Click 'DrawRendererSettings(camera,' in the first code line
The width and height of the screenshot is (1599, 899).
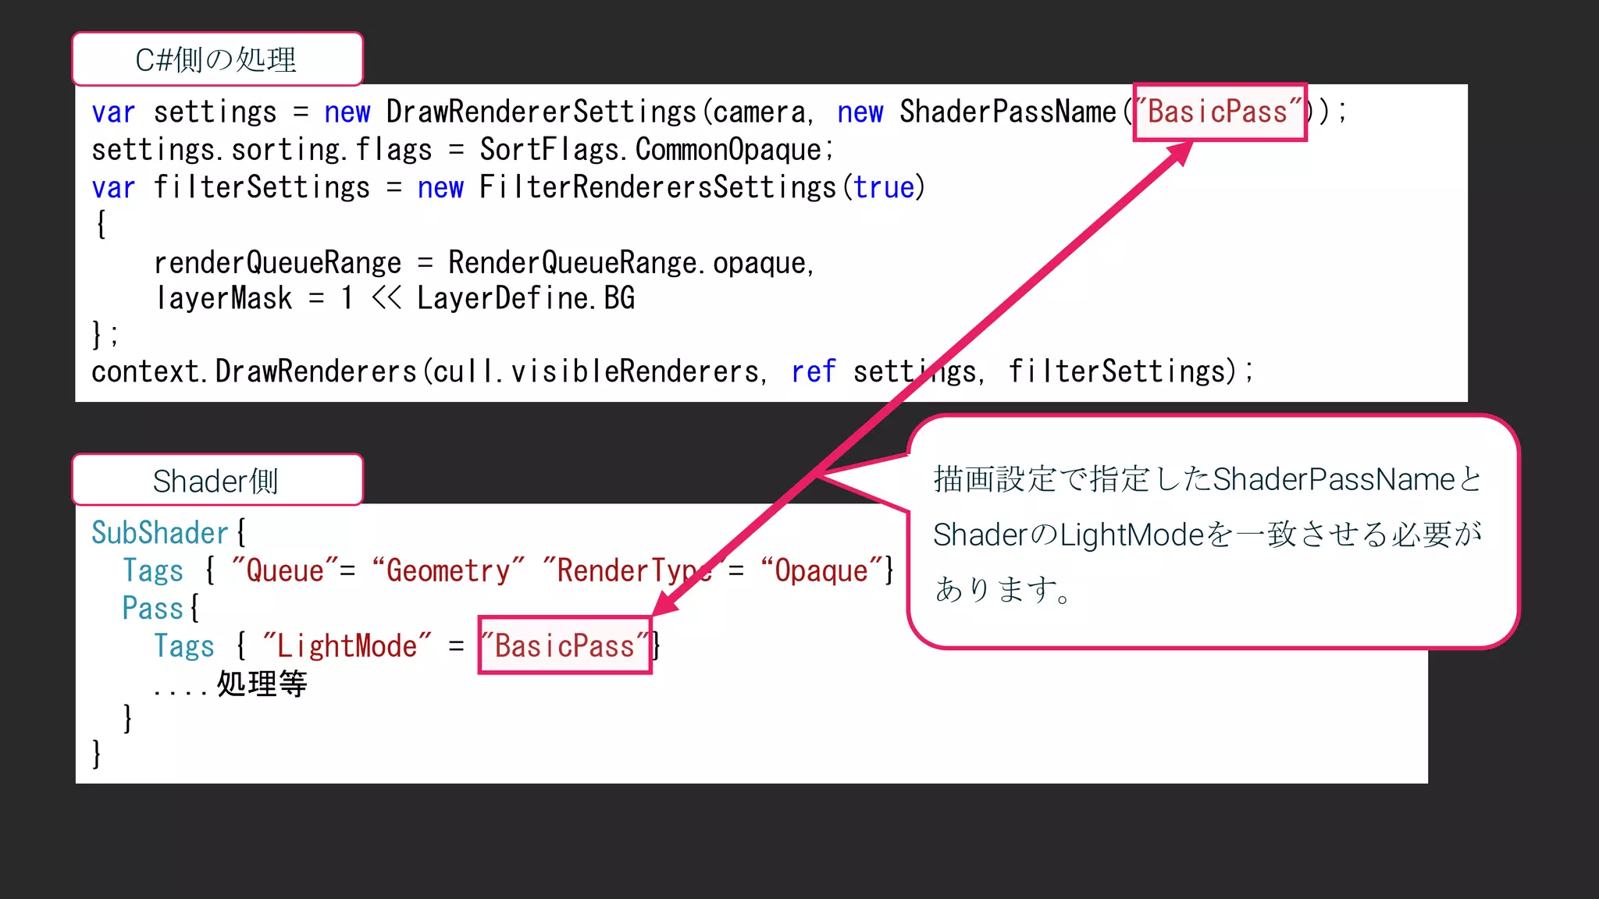(x=600, y=112)
